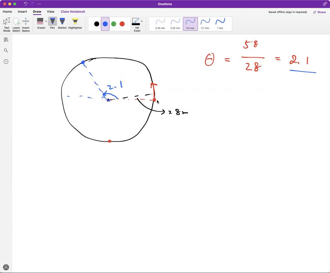Activate the Lasso Select tool
The width and height of the screenshot is (330, 273).
pos(16,24)
